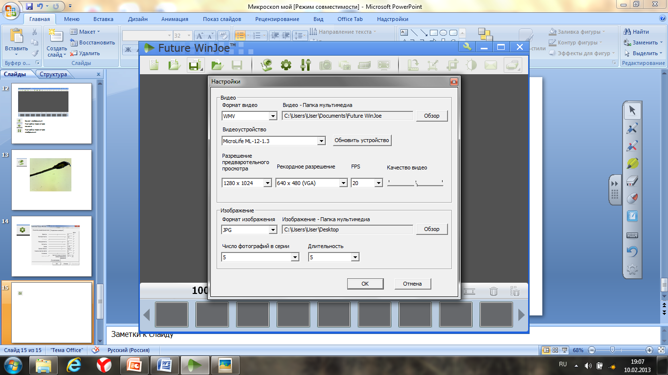Switch to the Анимация ribbon tab

(175, 19)
